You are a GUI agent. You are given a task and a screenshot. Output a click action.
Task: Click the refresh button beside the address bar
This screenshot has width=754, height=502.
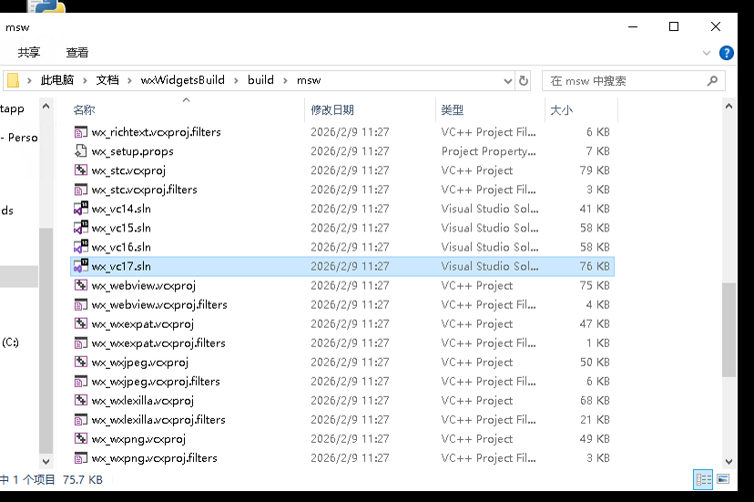524,80
